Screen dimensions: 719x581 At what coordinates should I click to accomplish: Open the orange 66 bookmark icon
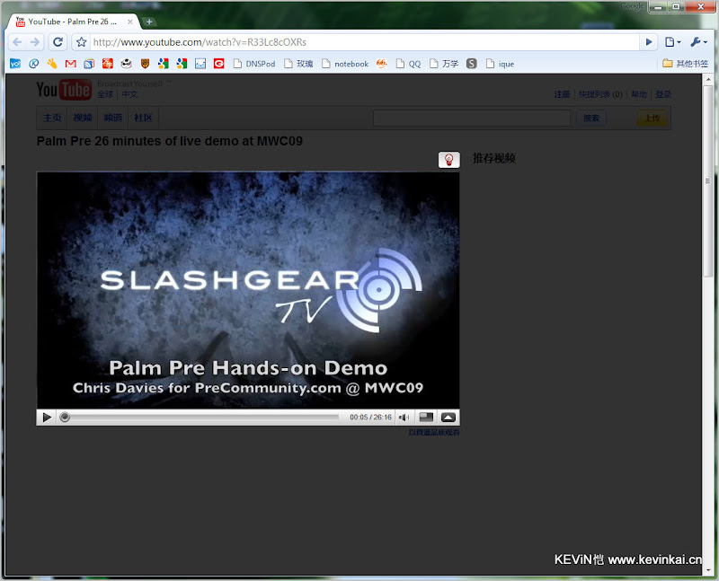[x=381, y=64]
